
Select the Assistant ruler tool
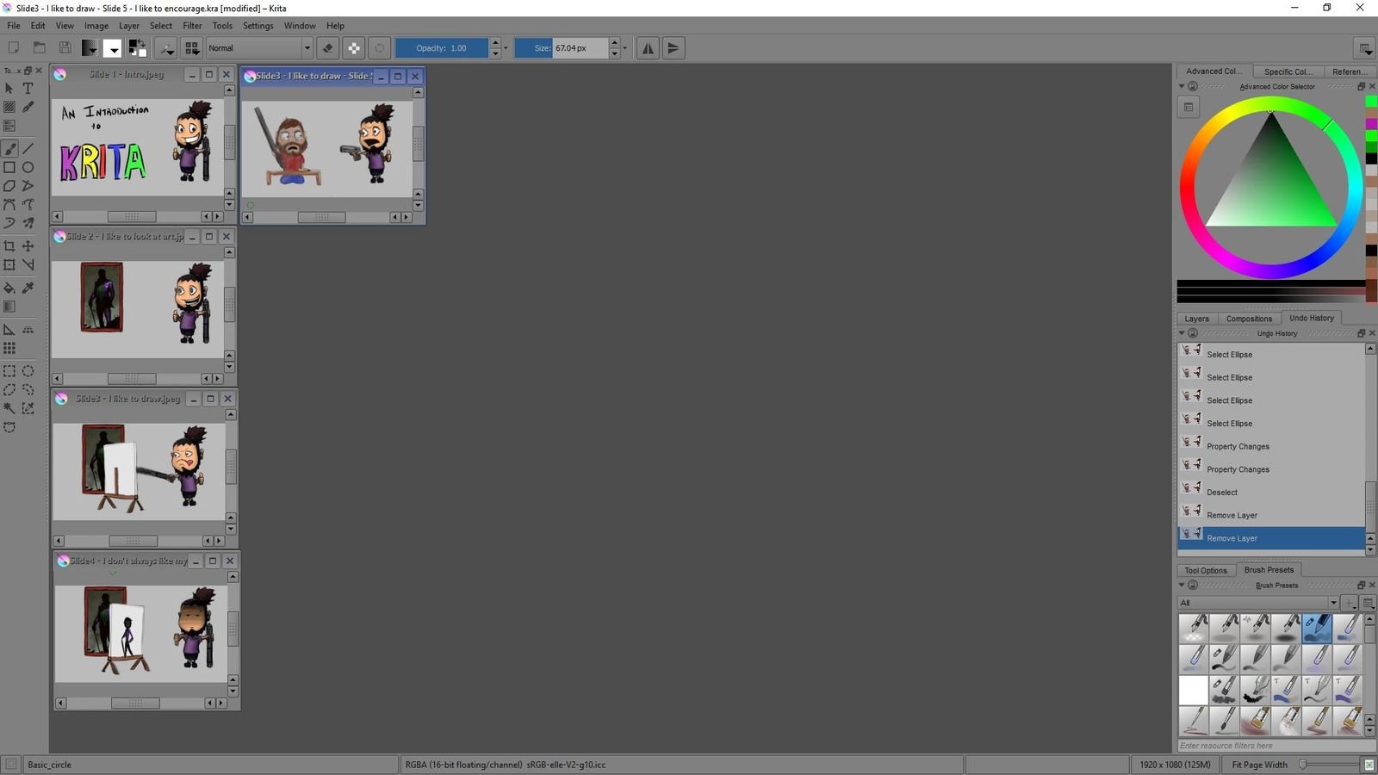click(x=9, y=330)
